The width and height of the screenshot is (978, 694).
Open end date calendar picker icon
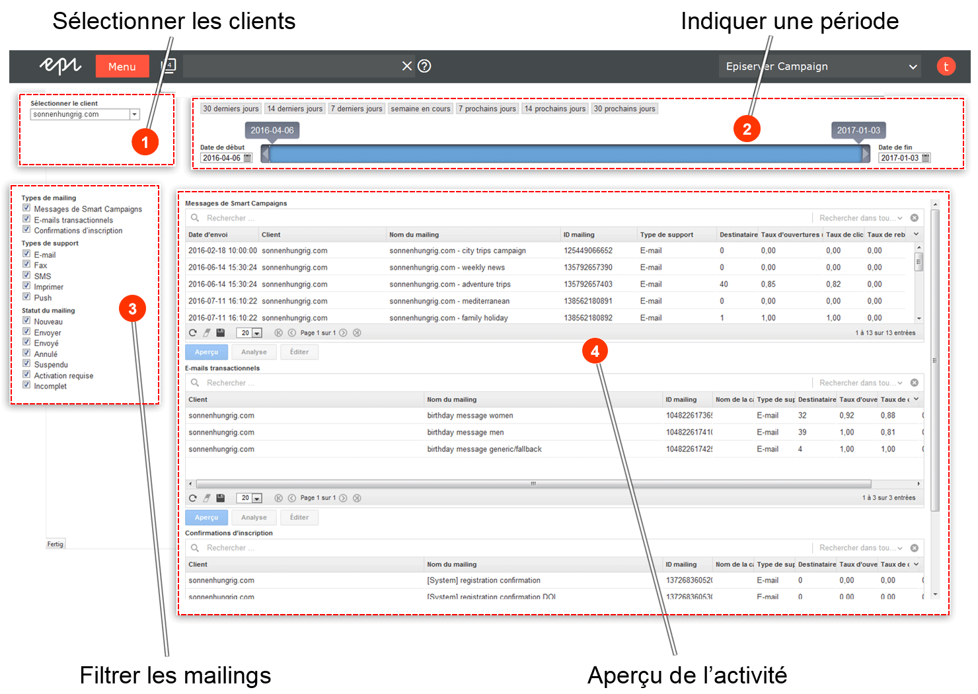(x=926, y=158)
